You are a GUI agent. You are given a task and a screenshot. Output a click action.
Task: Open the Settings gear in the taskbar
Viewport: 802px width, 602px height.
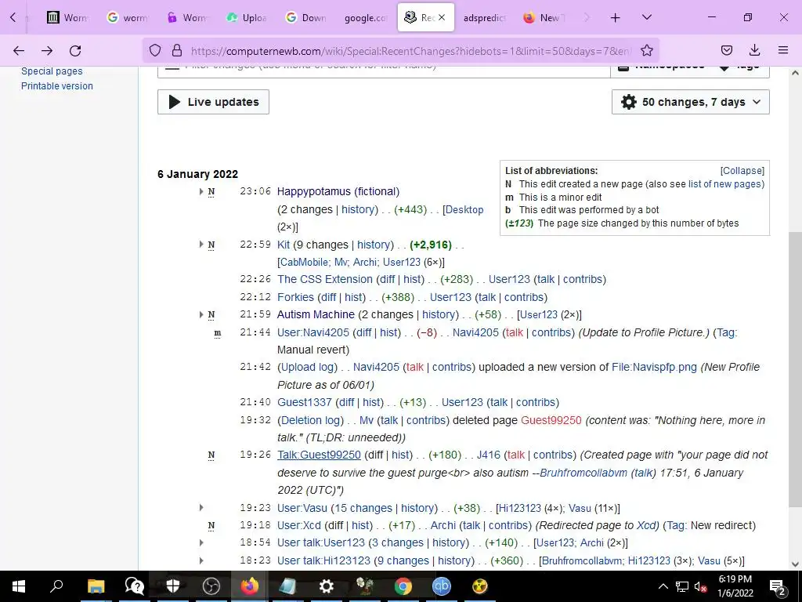coord(327,586)
